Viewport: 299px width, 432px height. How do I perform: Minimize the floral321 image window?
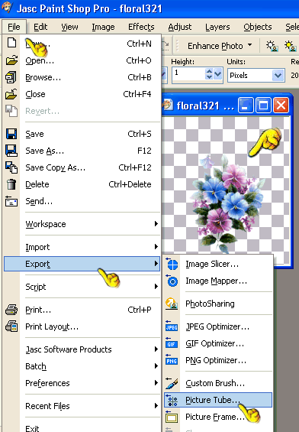246,106
